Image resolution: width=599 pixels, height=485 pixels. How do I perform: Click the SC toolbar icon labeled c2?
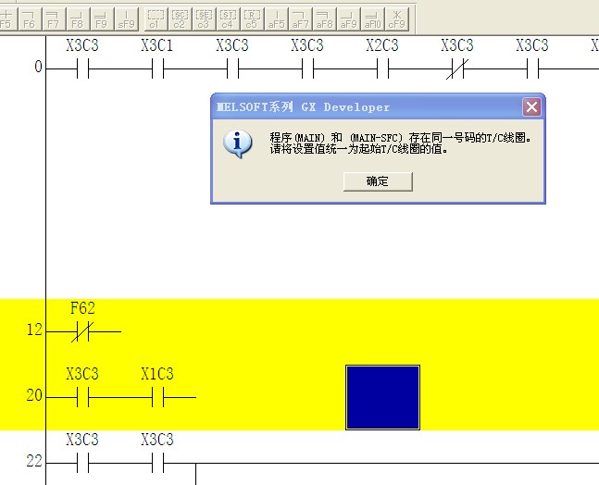click(x=180, y=18)
